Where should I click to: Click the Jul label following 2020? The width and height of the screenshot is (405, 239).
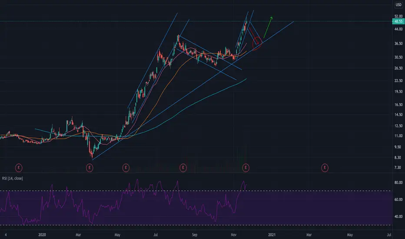pos(156,235)
